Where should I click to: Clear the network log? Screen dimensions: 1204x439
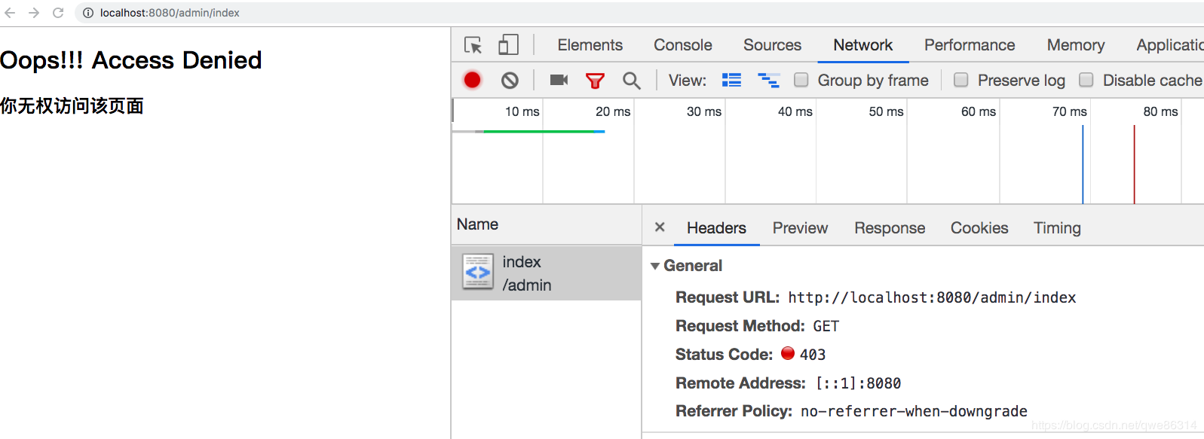click(510, 80)
